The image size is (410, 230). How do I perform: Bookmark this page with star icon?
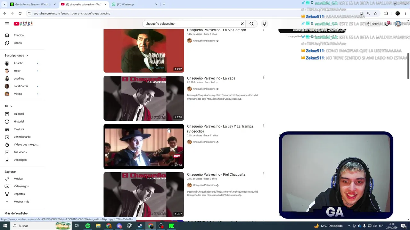click(x=375, y=13)
